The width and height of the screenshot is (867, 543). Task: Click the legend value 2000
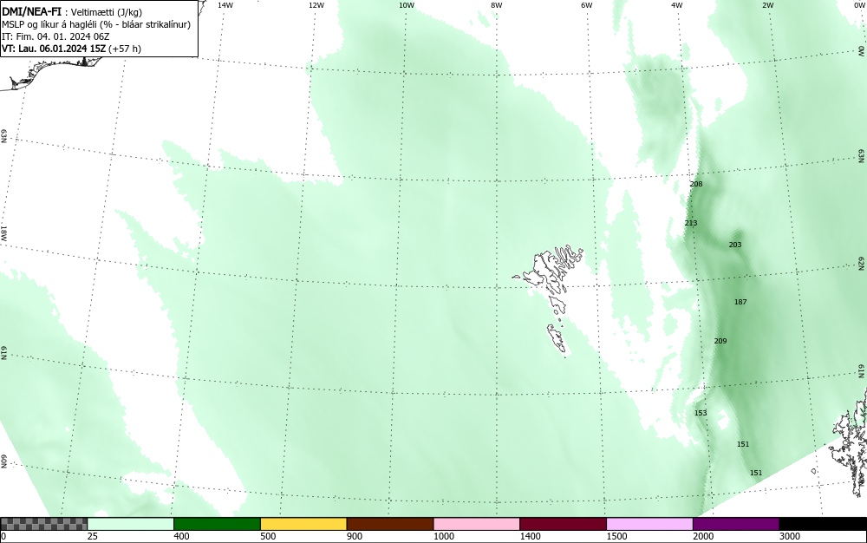(x=703, y=536)
